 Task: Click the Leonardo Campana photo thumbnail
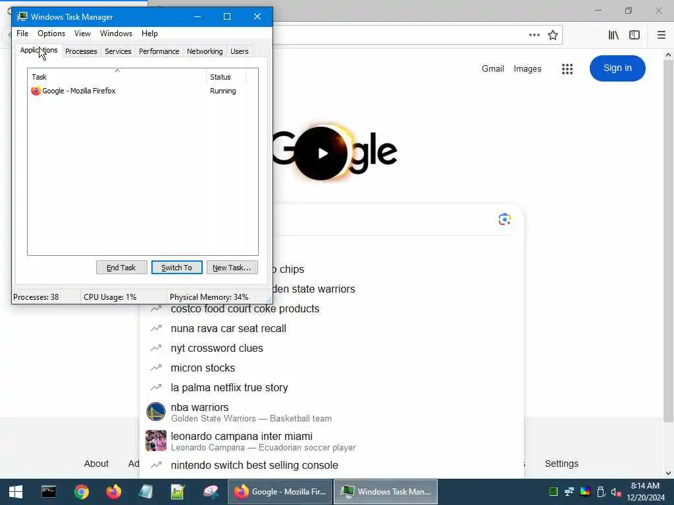(x=155, y=441)
